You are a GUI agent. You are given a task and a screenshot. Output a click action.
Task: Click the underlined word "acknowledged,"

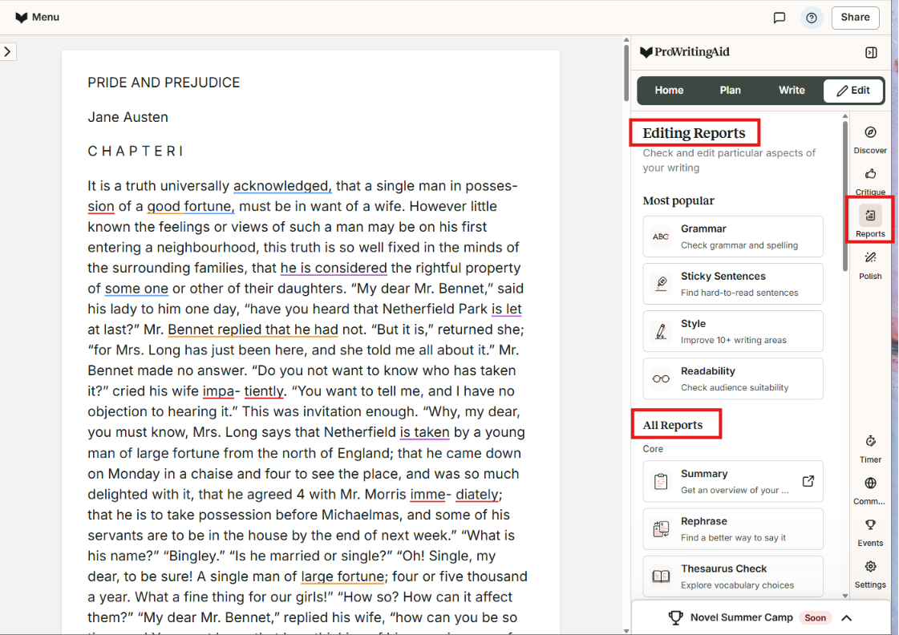282,186
